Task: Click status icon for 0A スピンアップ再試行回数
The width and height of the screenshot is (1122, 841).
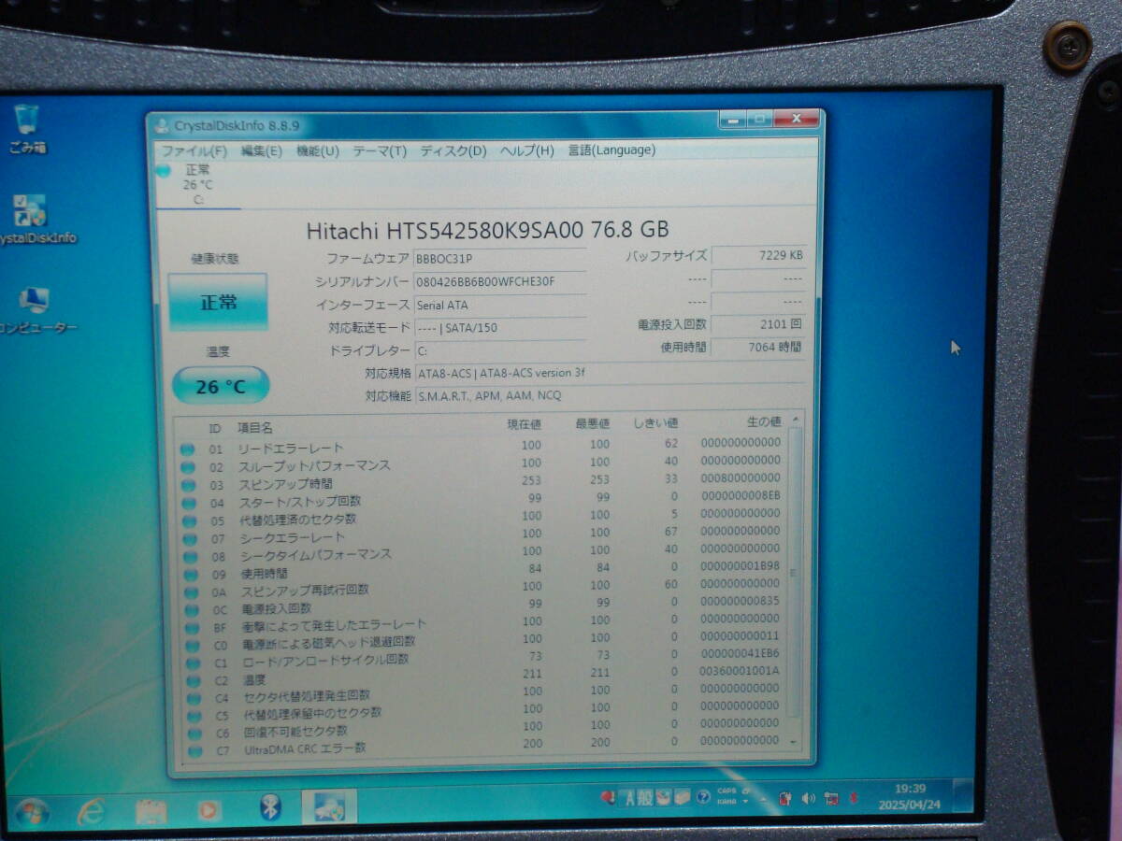Action: click(x=192, y=592)
